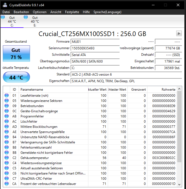Click total writes value 77674 GB
Viewport: 186px width, 189px height.
(168, 48)
